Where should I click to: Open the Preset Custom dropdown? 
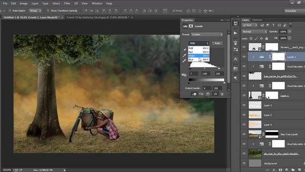pyautogui.click(x=207, y=34)
